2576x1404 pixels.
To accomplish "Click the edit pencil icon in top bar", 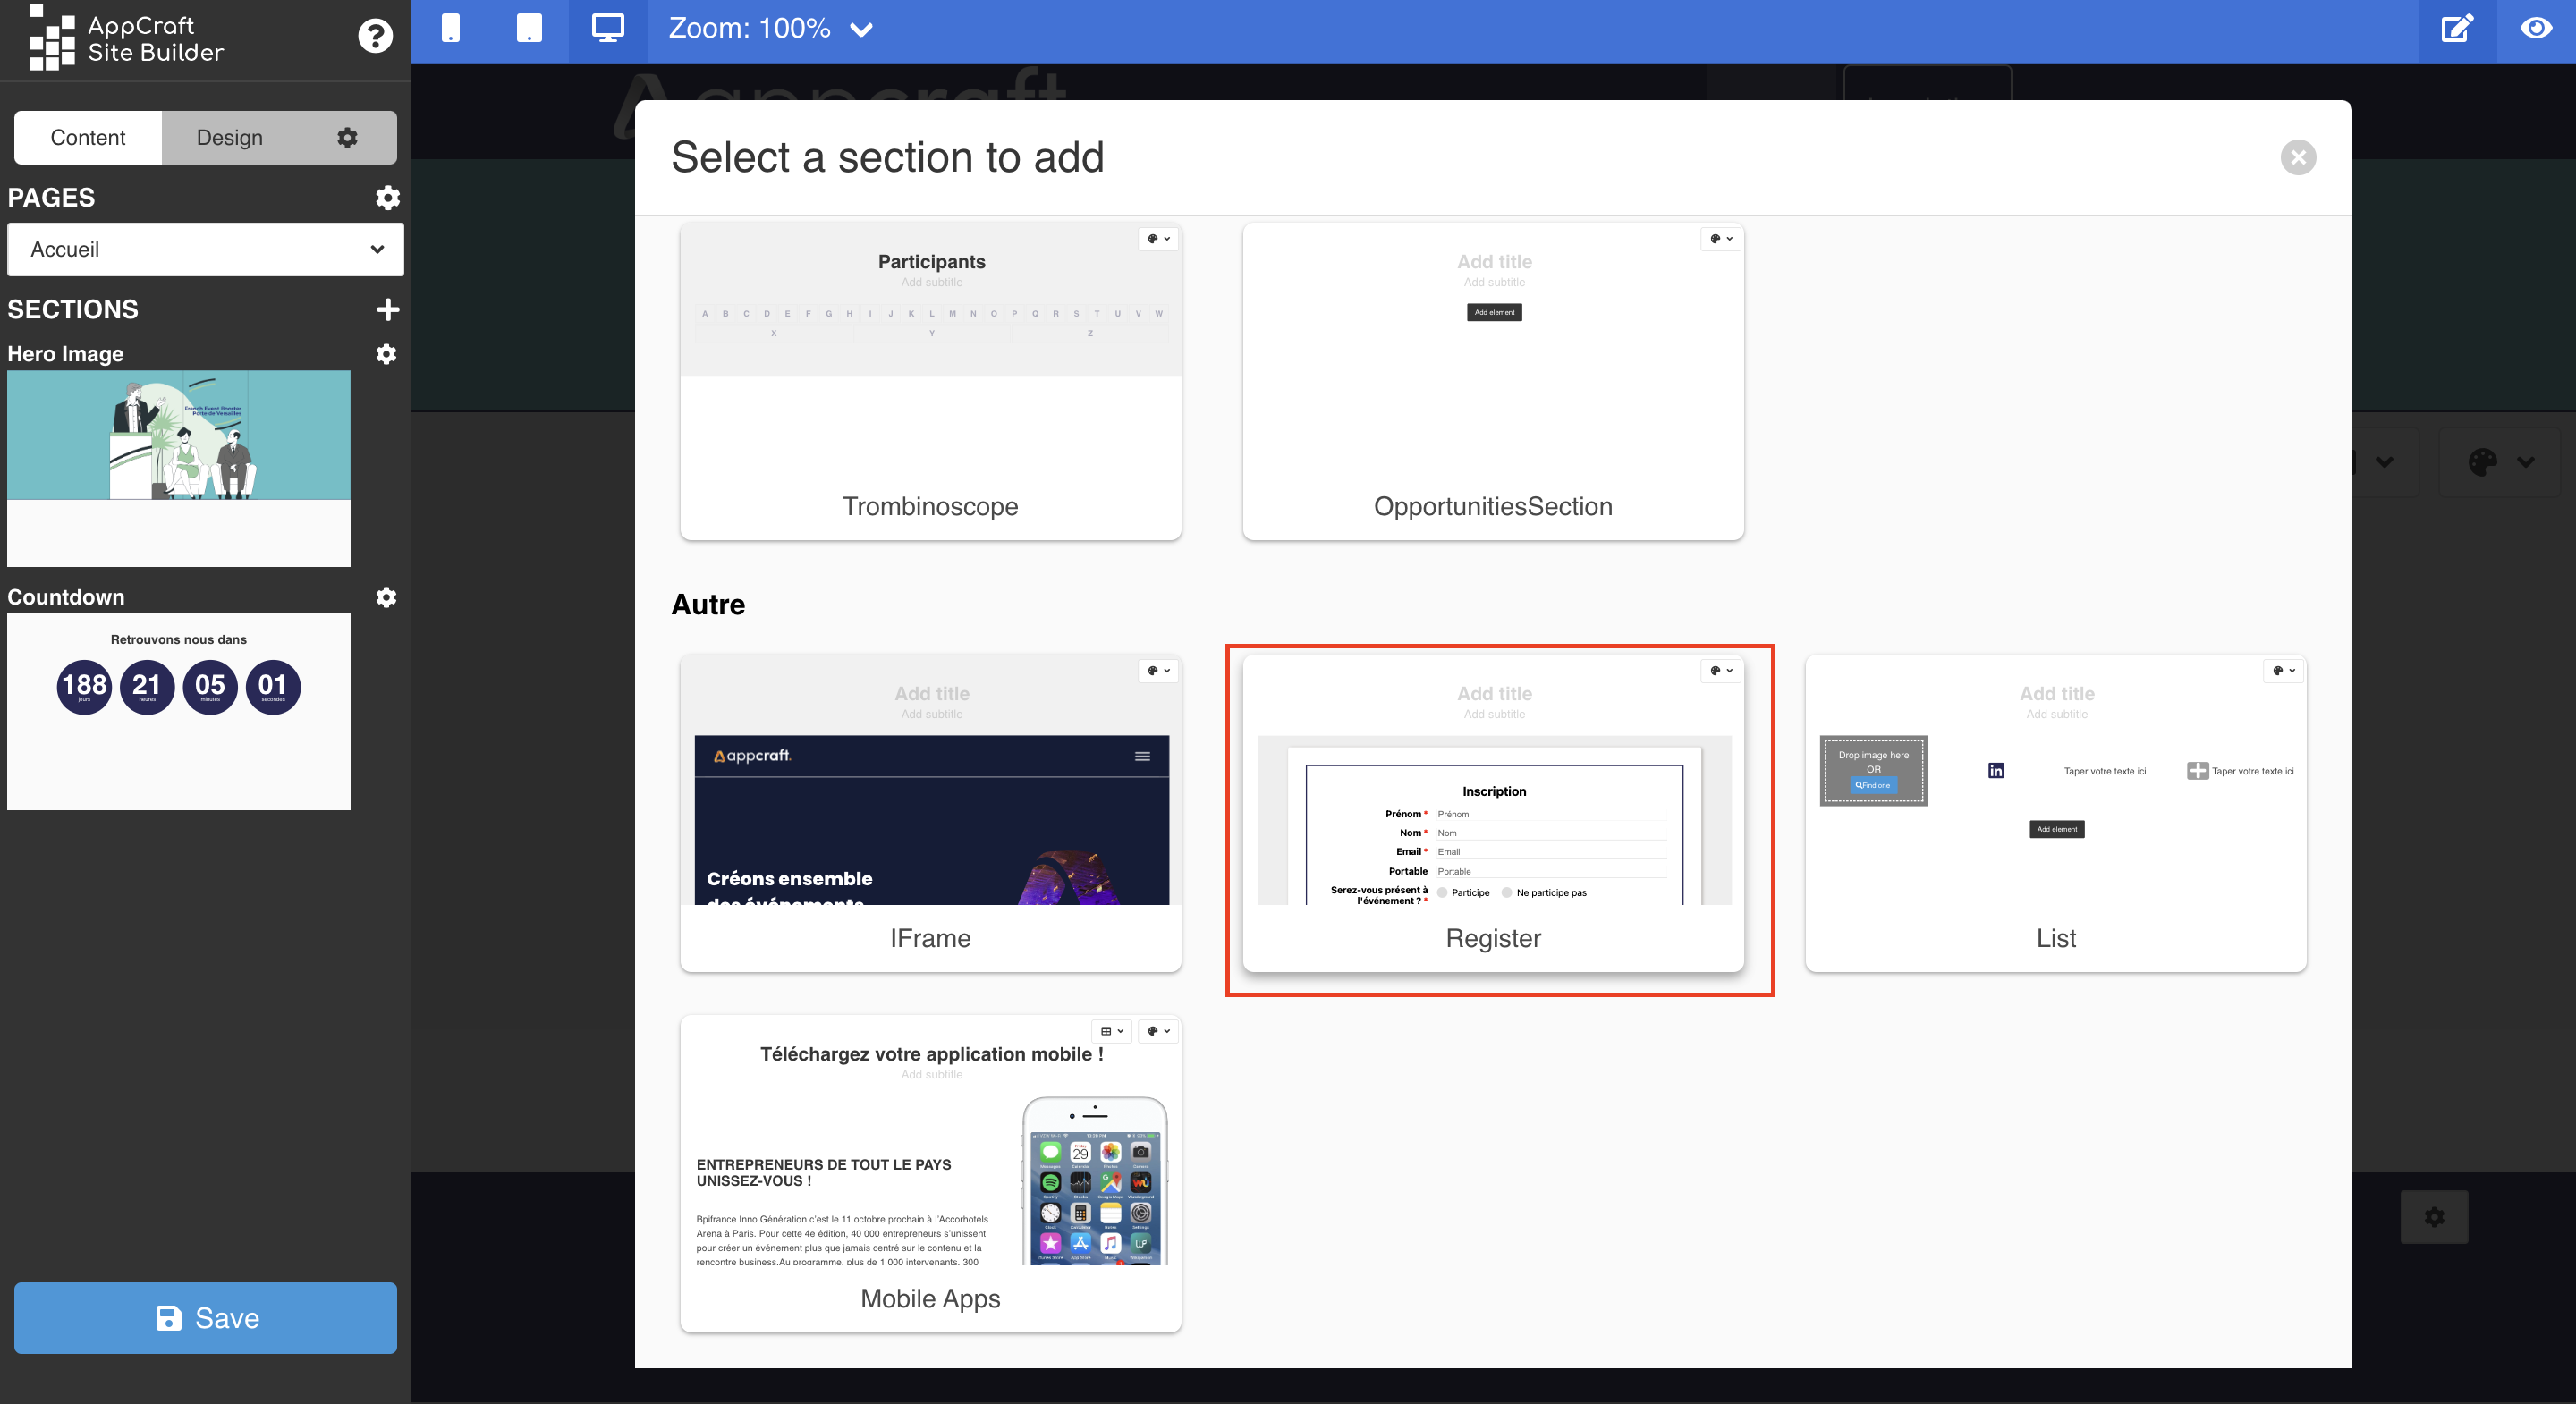I will coord(2457,28).
